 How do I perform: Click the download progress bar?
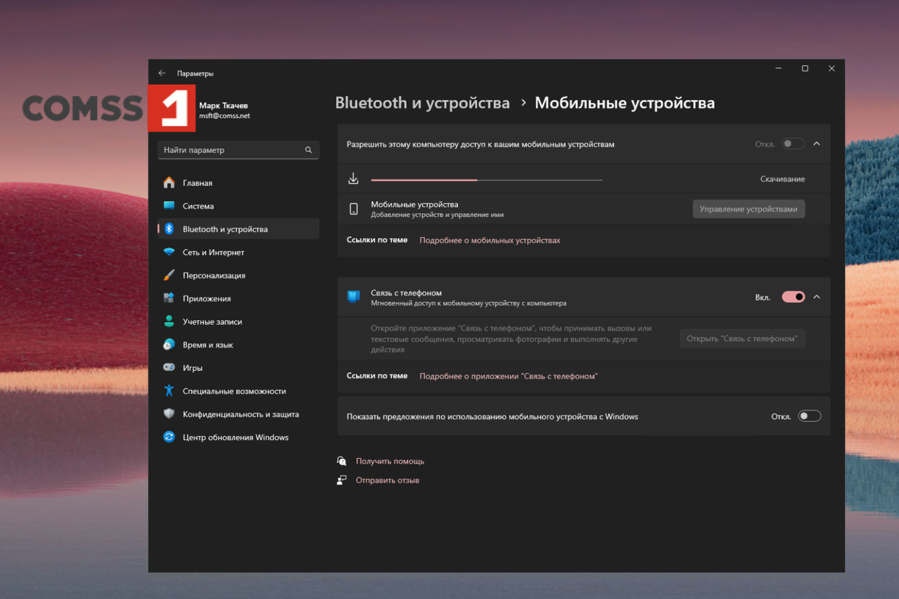487,180
